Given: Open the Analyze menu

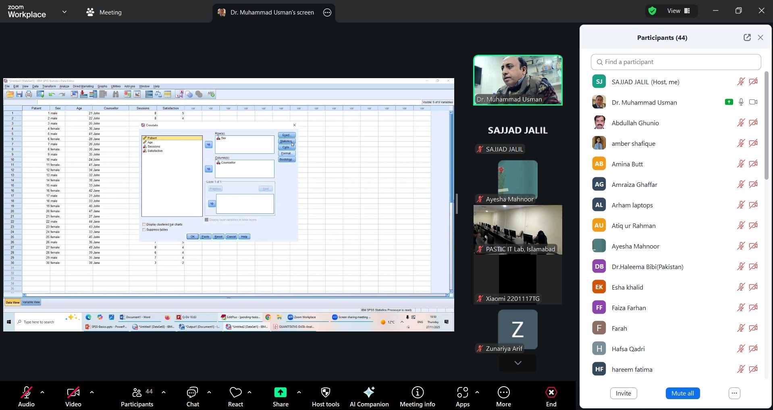Looking at the screenshot, I should point(64,86).
